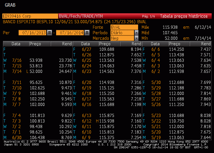Click yield 9.461 for 7/9
214x153 pixels.
coord(67,93)
